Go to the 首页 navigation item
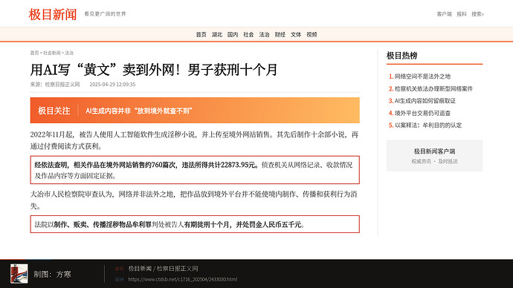This screenshot has height=288, width=513. coord(201,35)
